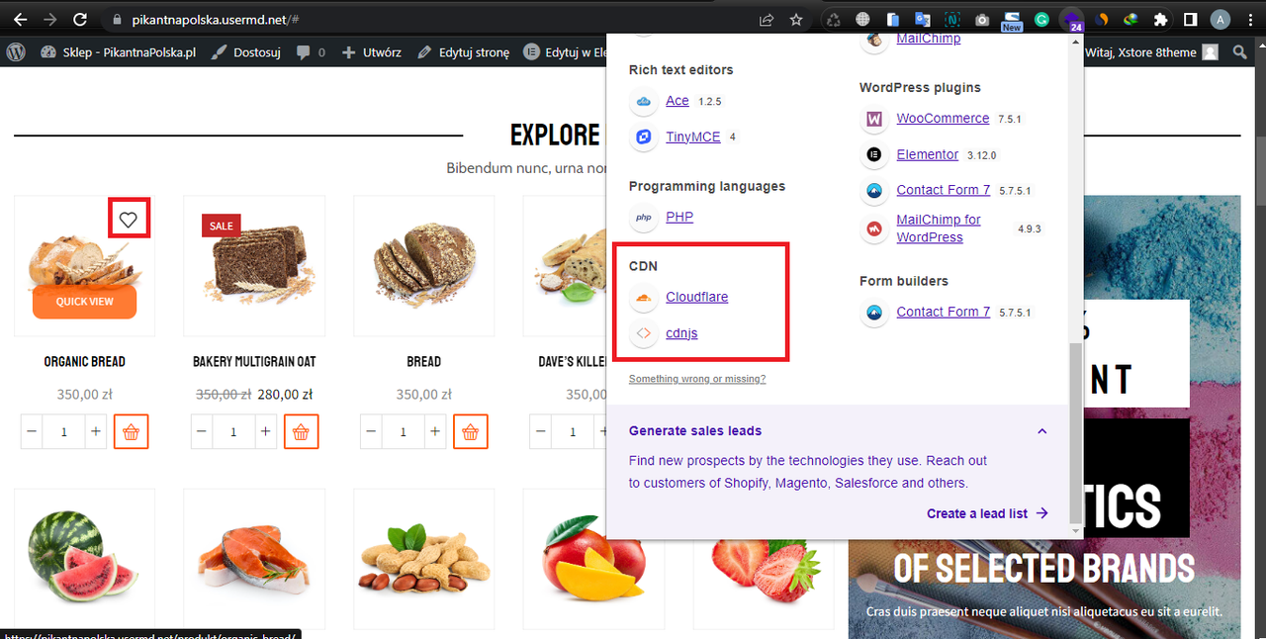This screenshot has width=1266, height=639.
Task: Click the Cloudflare logo icon under CDN
Action: [643, 298]
